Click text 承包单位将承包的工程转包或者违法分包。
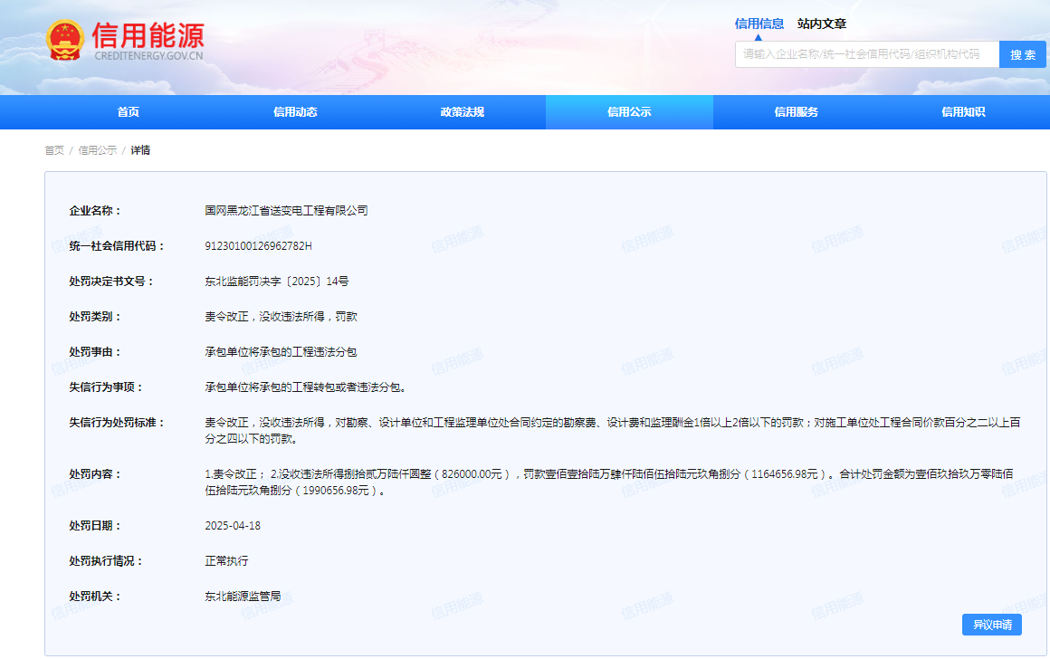This screenshot has width=1050, height=659. [x=305, y=387]
